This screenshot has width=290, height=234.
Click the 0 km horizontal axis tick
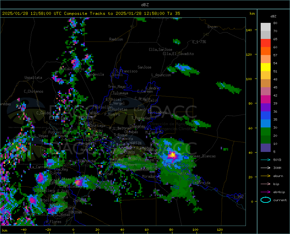(73, 229)
